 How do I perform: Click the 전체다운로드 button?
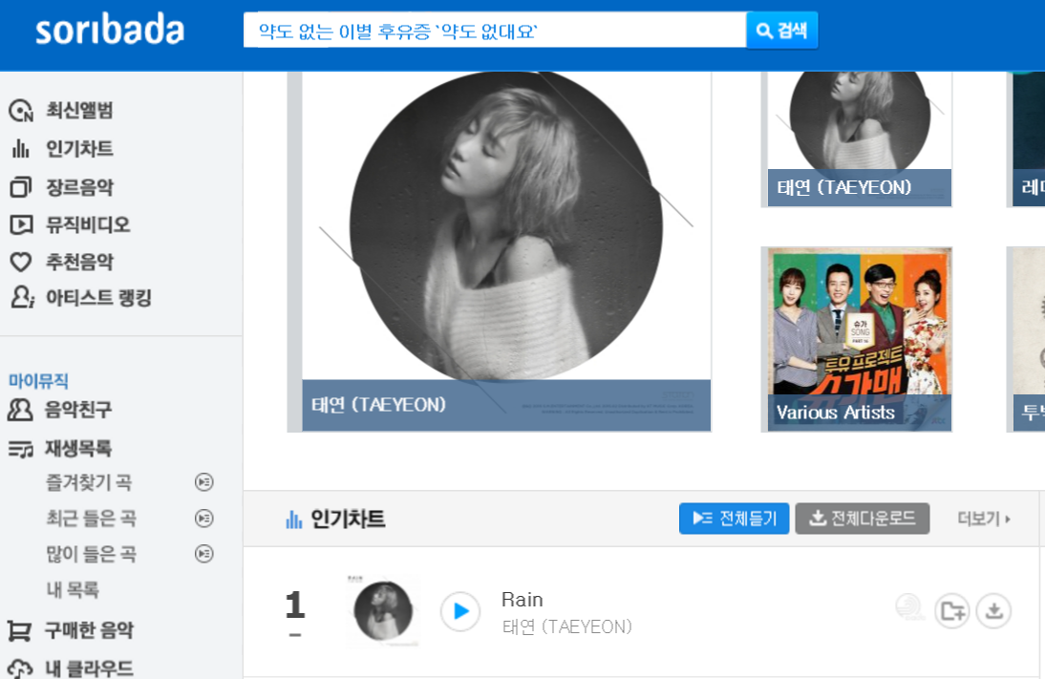click(863, 519)
